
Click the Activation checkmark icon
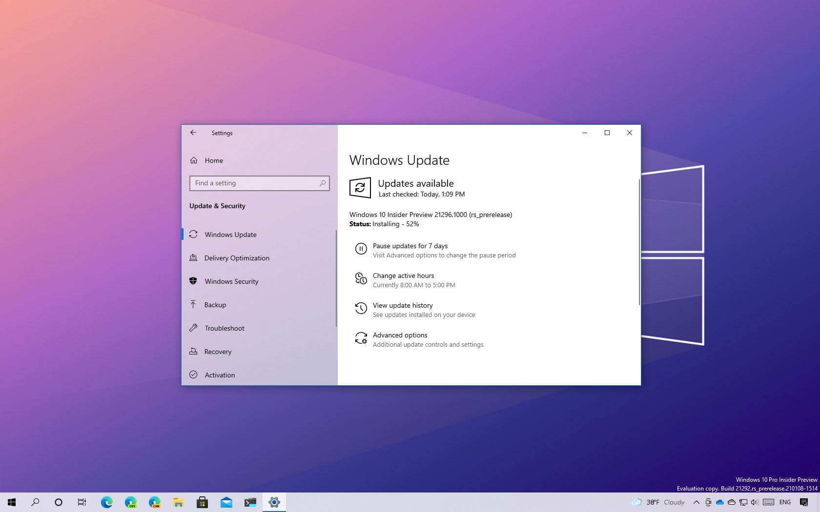pos(194,374)
